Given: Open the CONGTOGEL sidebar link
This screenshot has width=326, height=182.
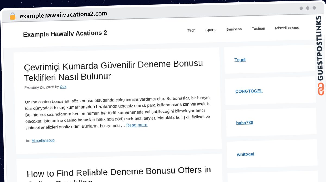Looking at the screenshot, I should pyautogui.click(x=249, y=91).
